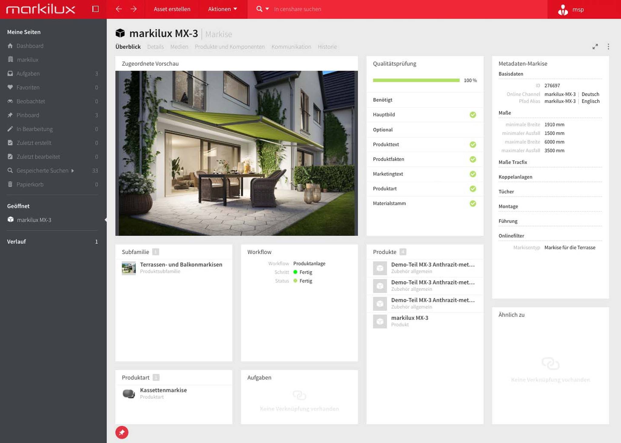Toggle the sidebar with the square icon

click(x=96, y=9)
